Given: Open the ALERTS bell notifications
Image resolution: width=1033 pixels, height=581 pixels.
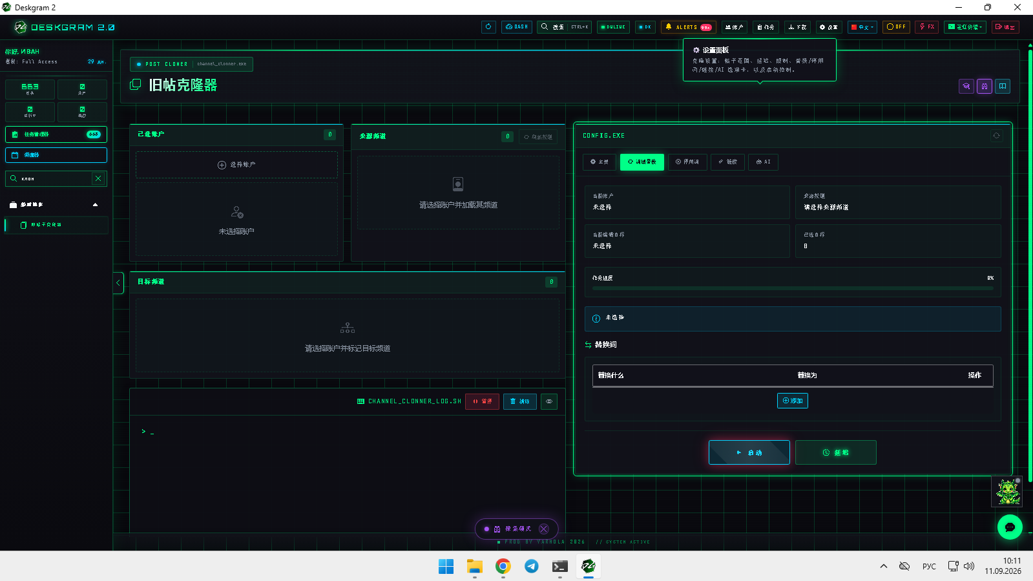Looking at the screenshot, I should (688, 27).
